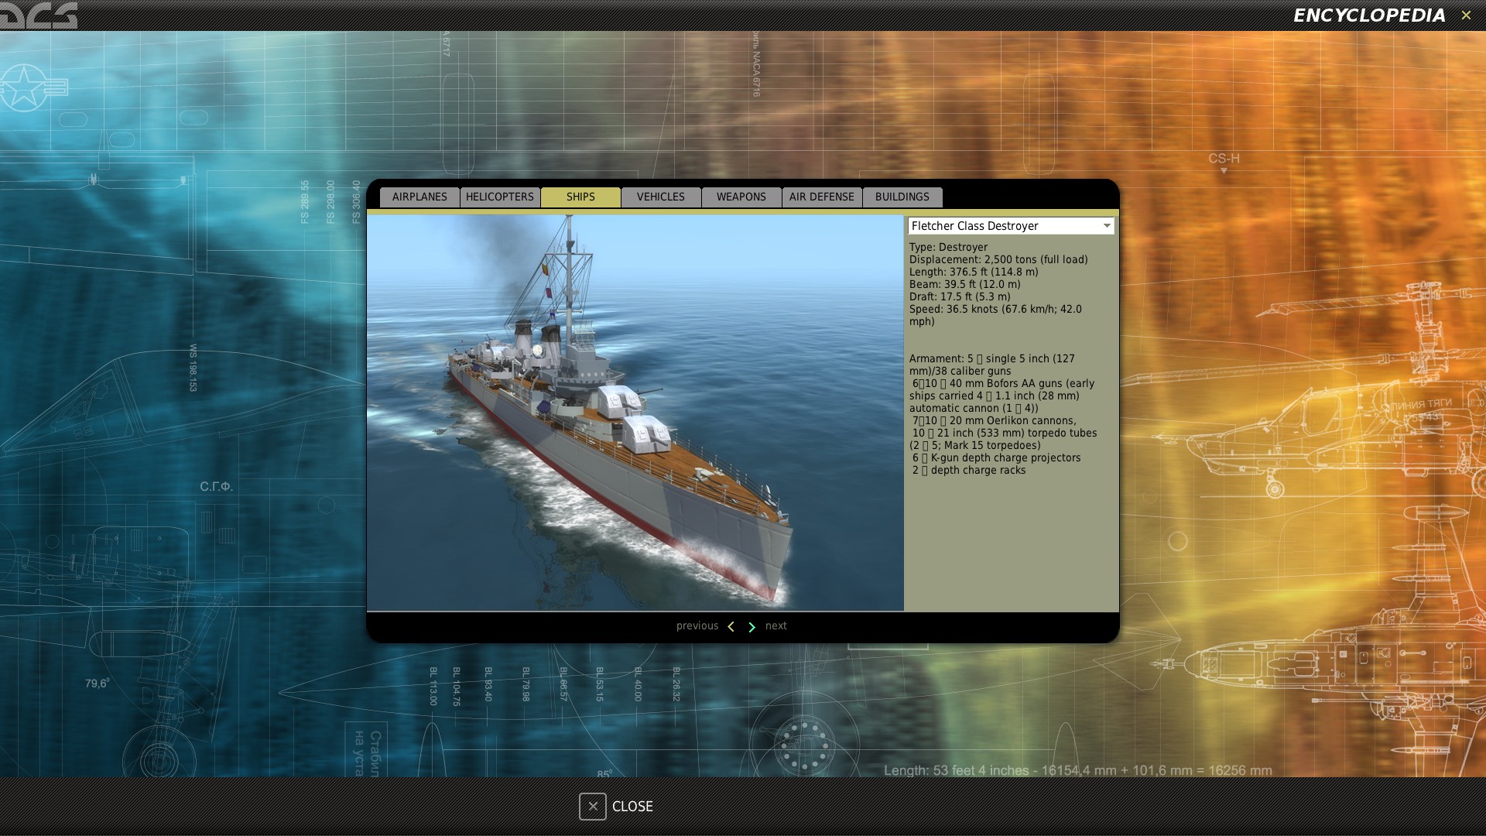Close Encyclopedia with the top-right yellow X

click(x=1466, y=15)
